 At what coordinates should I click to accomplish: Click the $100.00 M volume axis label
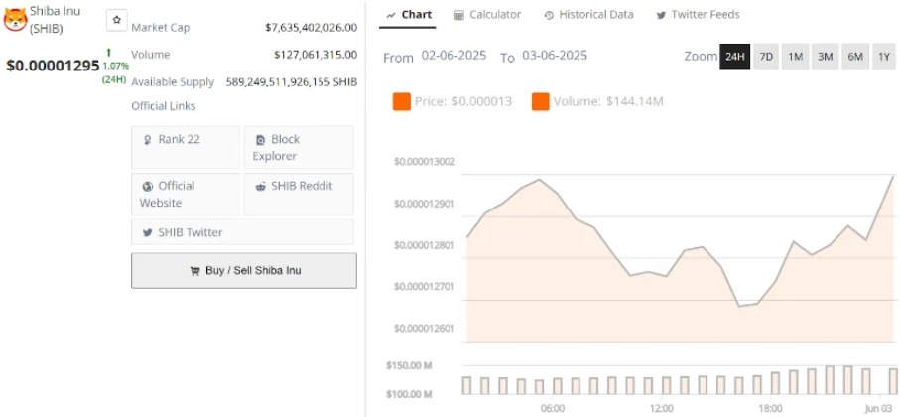409,394
